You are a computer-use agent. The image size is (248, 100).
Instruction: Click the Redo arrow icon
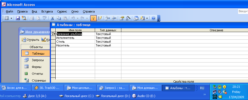pyautogui.click(x=82, y=18)
